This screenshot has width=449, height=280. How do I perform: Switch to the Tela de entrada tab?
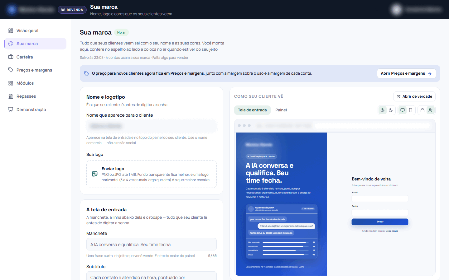[252, 110]
